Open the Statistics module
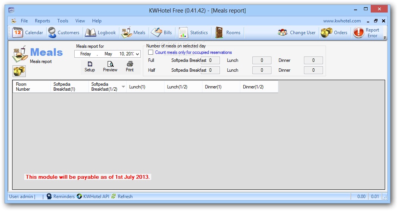 (x=193, y=33)
